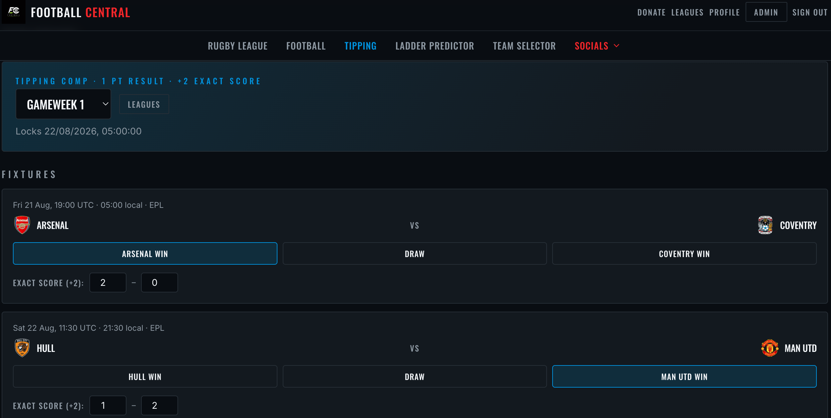
Task: Click the Donate link
Action: pos(652,12)
